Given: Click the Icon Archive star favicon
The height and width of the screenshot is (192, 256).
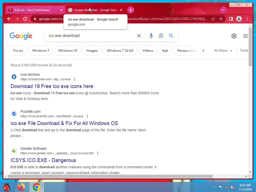Looking at the screenshot, I should pyautogui.click(x=14, y=77).
